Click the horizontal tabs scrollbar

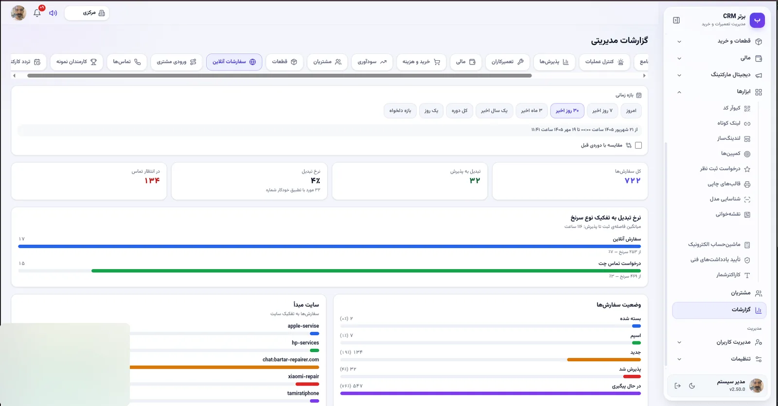(x=280, y=76)
